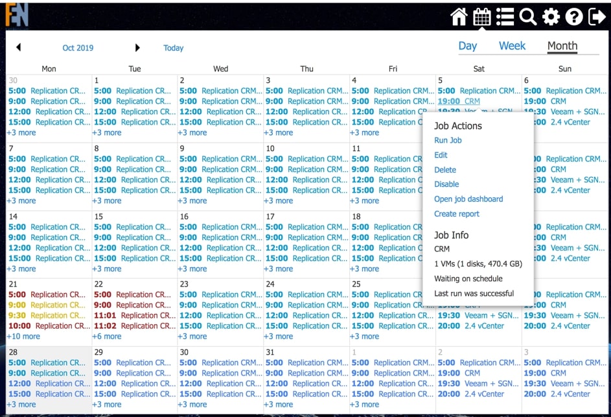Go to previous month arrow
Screen dimensions: 611x417
coord(18,47)
